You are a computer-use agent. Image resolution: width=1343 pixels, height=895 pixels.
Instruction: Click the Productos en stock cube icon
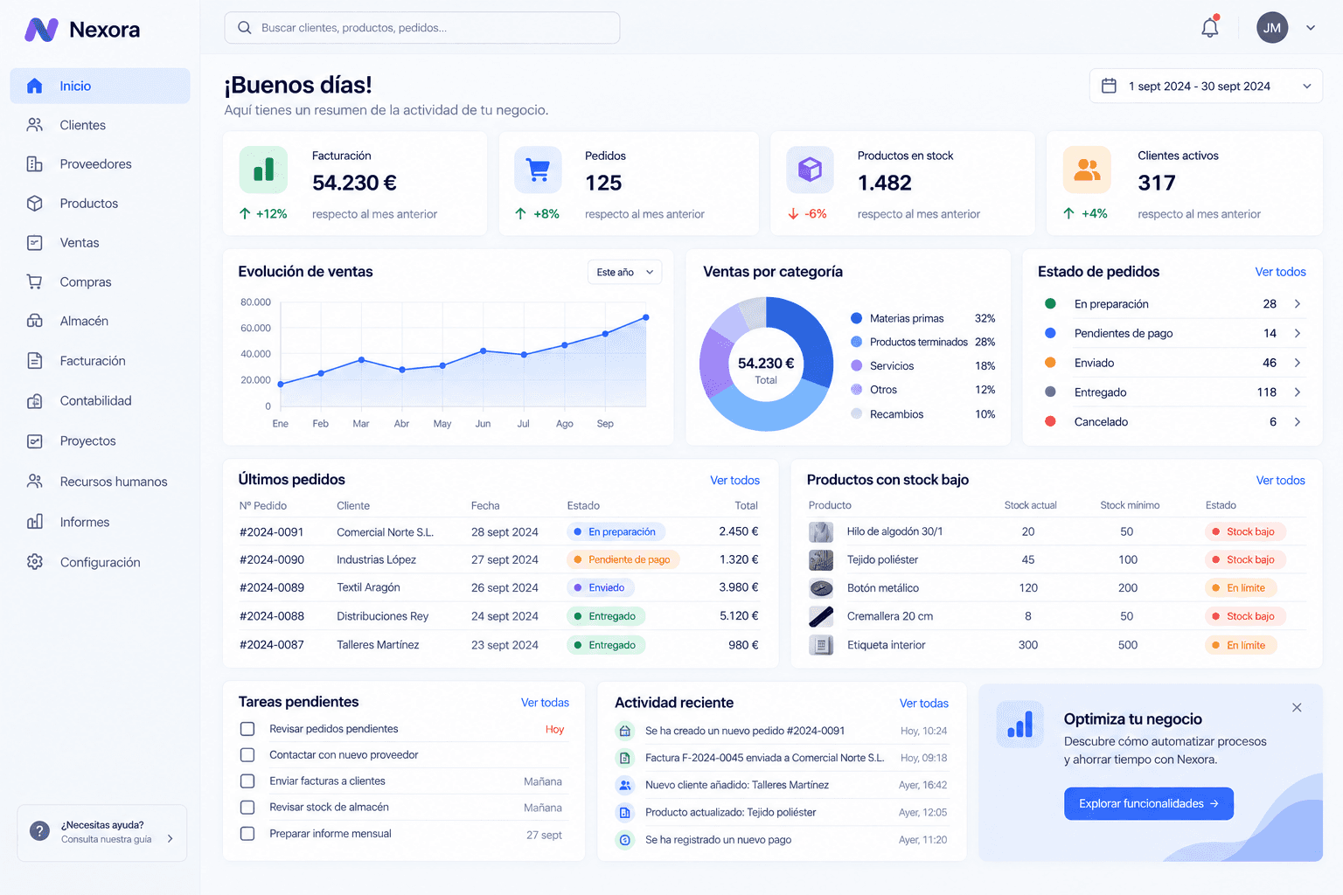pyautogui.click(x=811, y=170)
